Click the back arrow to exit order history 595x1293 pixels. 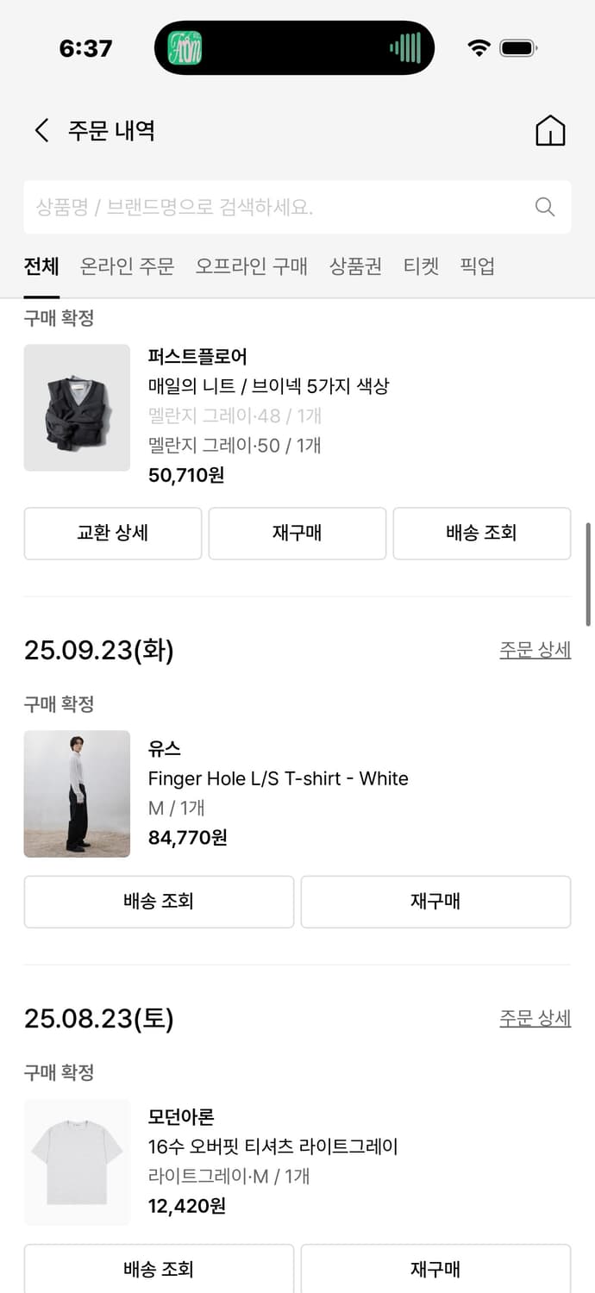41,130
